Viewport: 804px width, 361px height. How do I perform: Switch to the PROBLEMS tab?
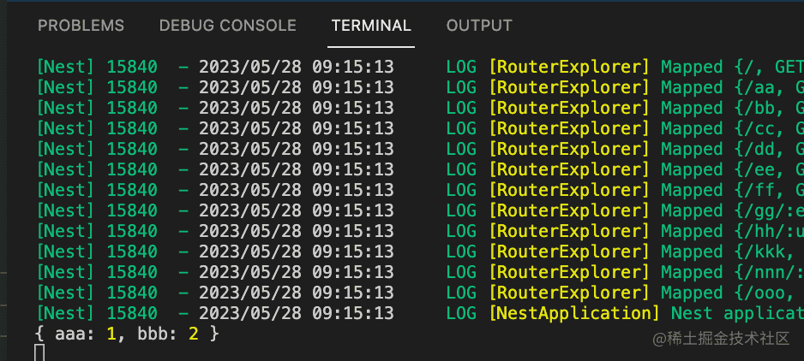(81, 26)
